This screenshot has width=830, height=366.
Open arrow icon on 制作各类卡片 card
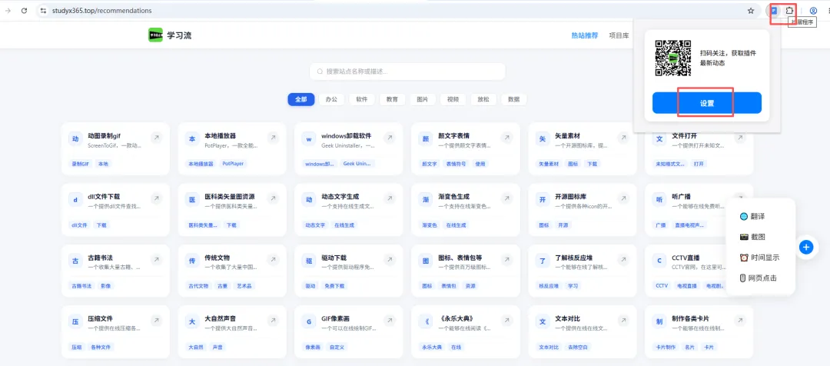[740, 321]
